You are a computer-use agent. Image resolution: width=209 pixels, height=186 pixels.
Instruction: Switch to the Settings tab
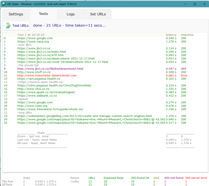[16, 14]
